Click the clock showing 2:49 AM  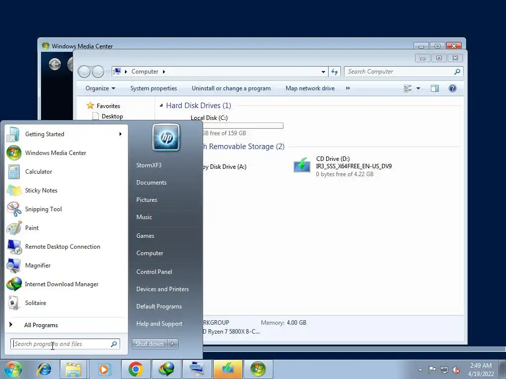coord(481,370)
